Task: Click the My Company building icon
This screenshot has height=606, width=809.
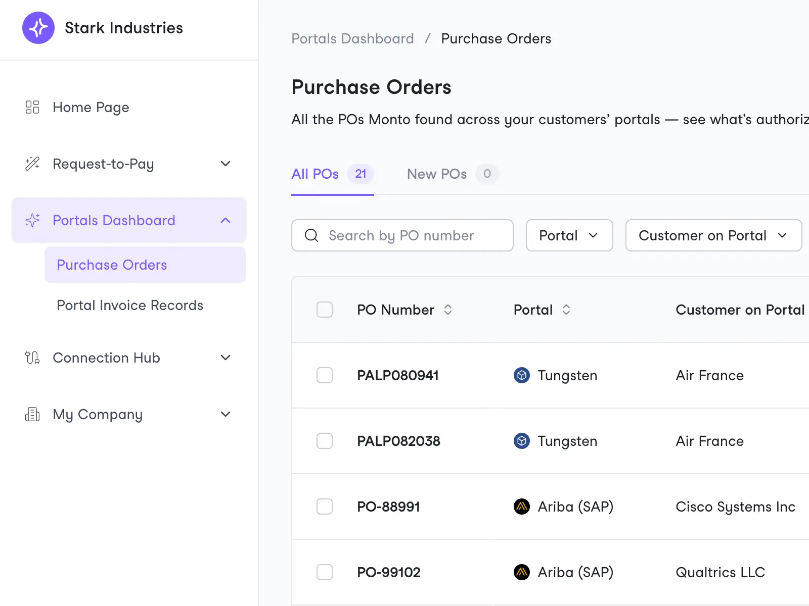Action: [32, 414]
